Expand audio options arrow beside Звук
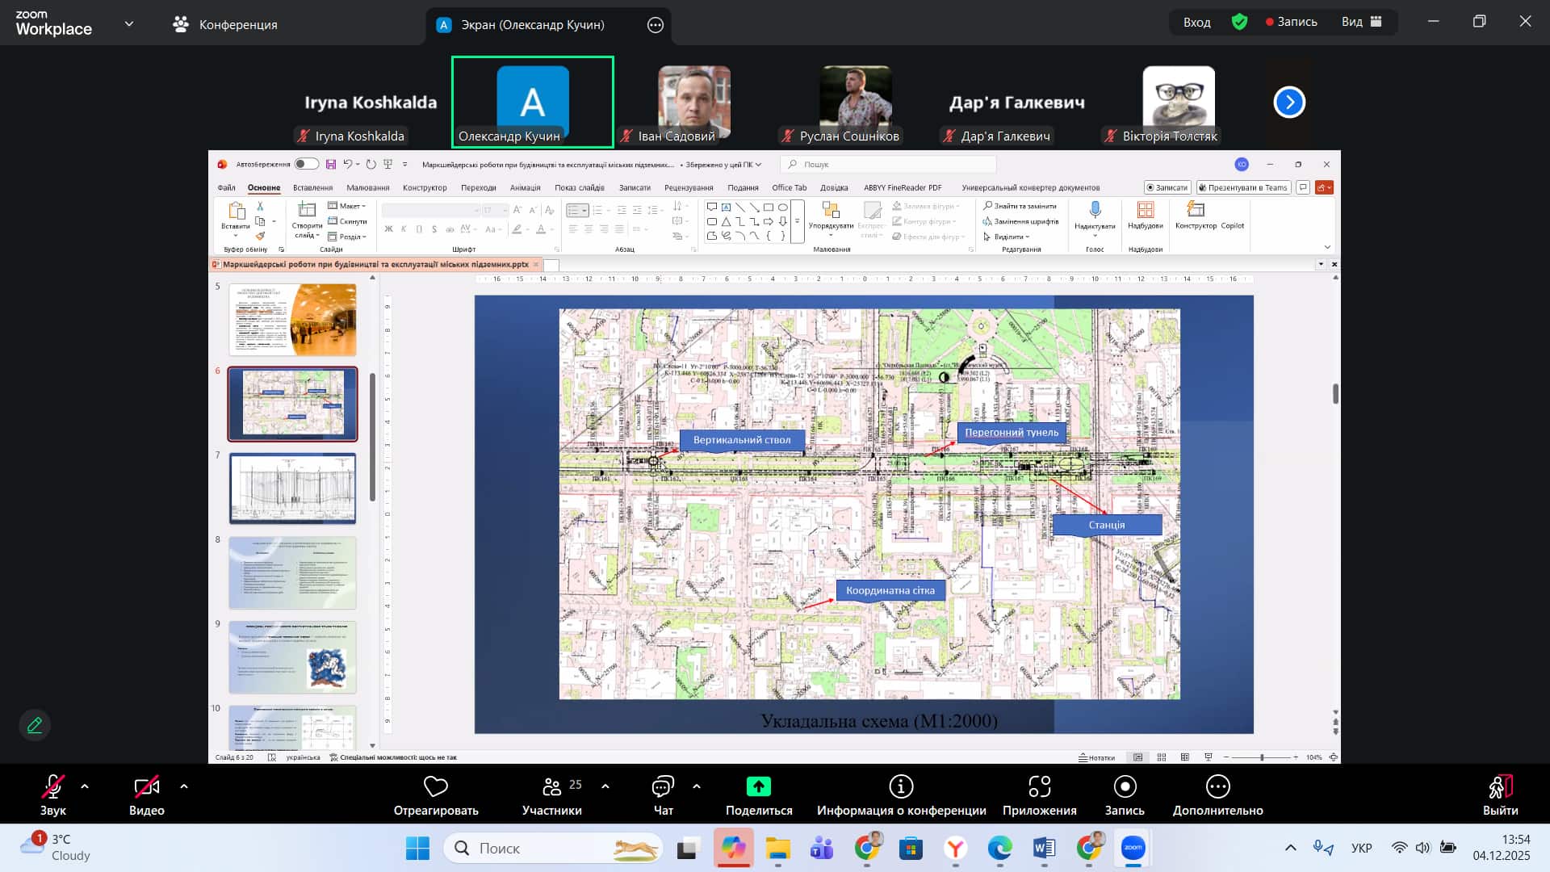 click(x=85, y=786)
